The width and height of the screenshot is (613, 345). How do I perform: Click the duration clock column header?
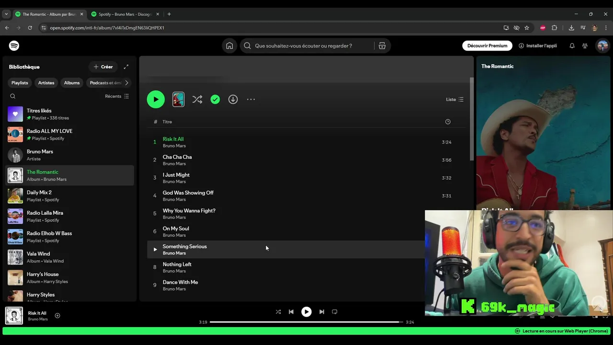(448, 122)
